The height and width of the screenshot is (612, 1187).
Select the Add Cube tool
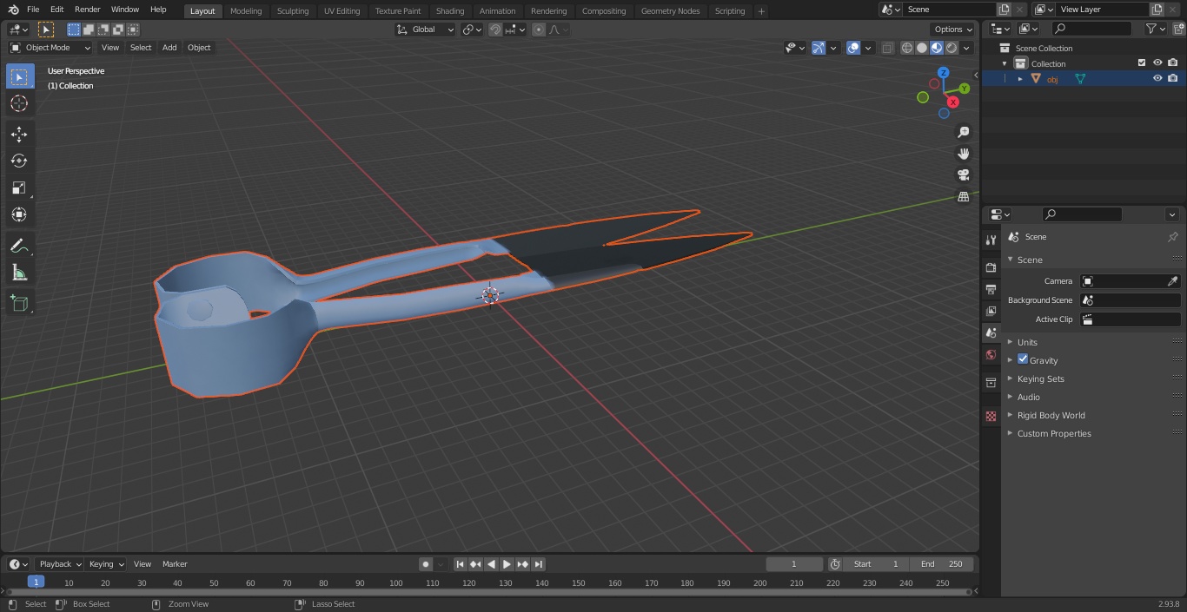pos(19,304)
